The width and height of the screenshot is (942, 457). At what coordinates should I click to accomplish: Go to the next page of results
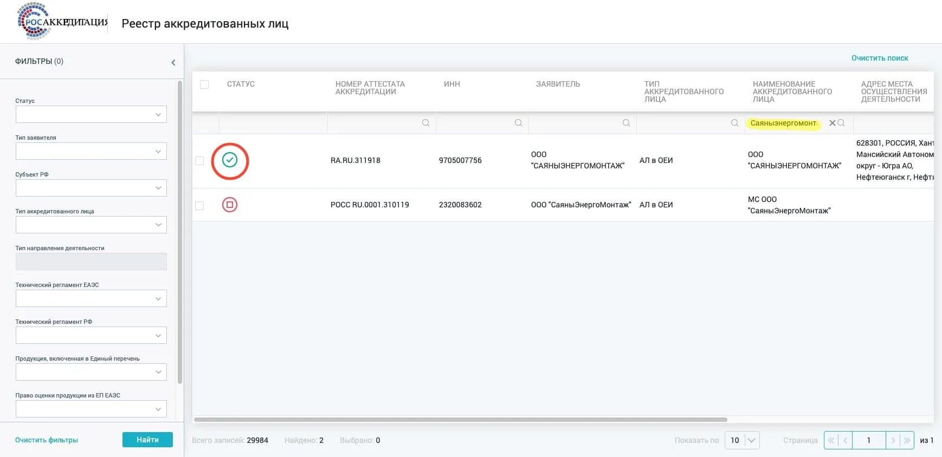(x=893, y=440)
